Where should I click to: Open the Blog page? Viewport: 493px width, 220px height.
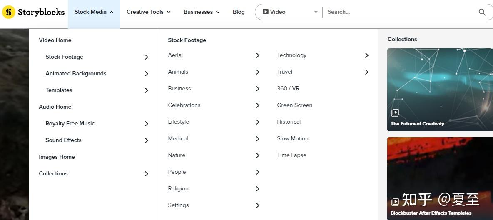[239, 12]
